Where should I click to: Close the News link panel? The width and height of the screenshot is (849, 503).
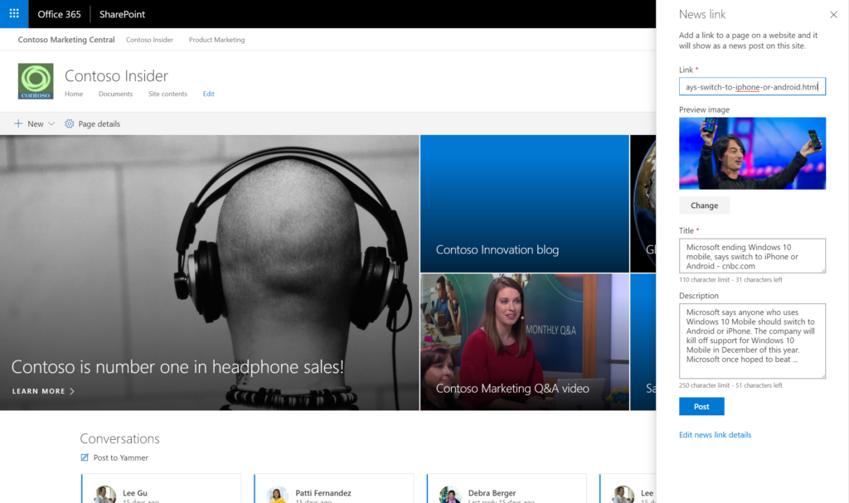[x=833, y=15]
